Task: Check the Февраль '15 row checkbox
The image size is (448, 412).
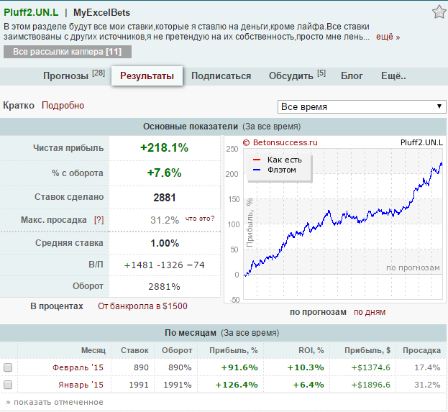Action: (x=8, y=367)
